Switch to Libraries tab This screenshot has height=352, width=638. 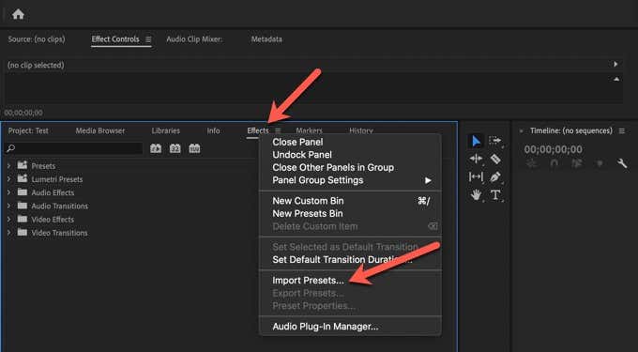point(166,130)
